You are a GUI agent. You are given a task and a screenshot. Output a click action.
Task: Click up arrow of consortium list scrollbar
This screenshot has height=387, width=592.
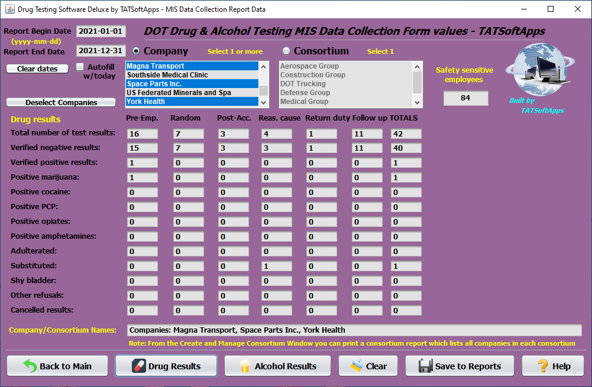[x=417, y=66]
